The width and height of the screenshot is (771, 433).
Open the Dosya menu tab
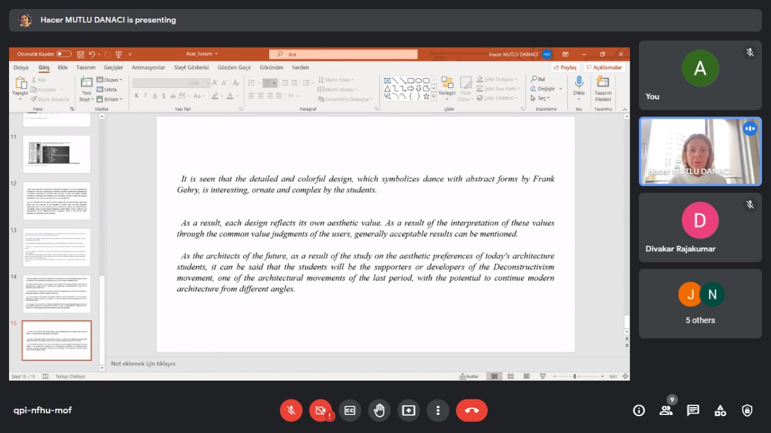(x=21, y=67)
